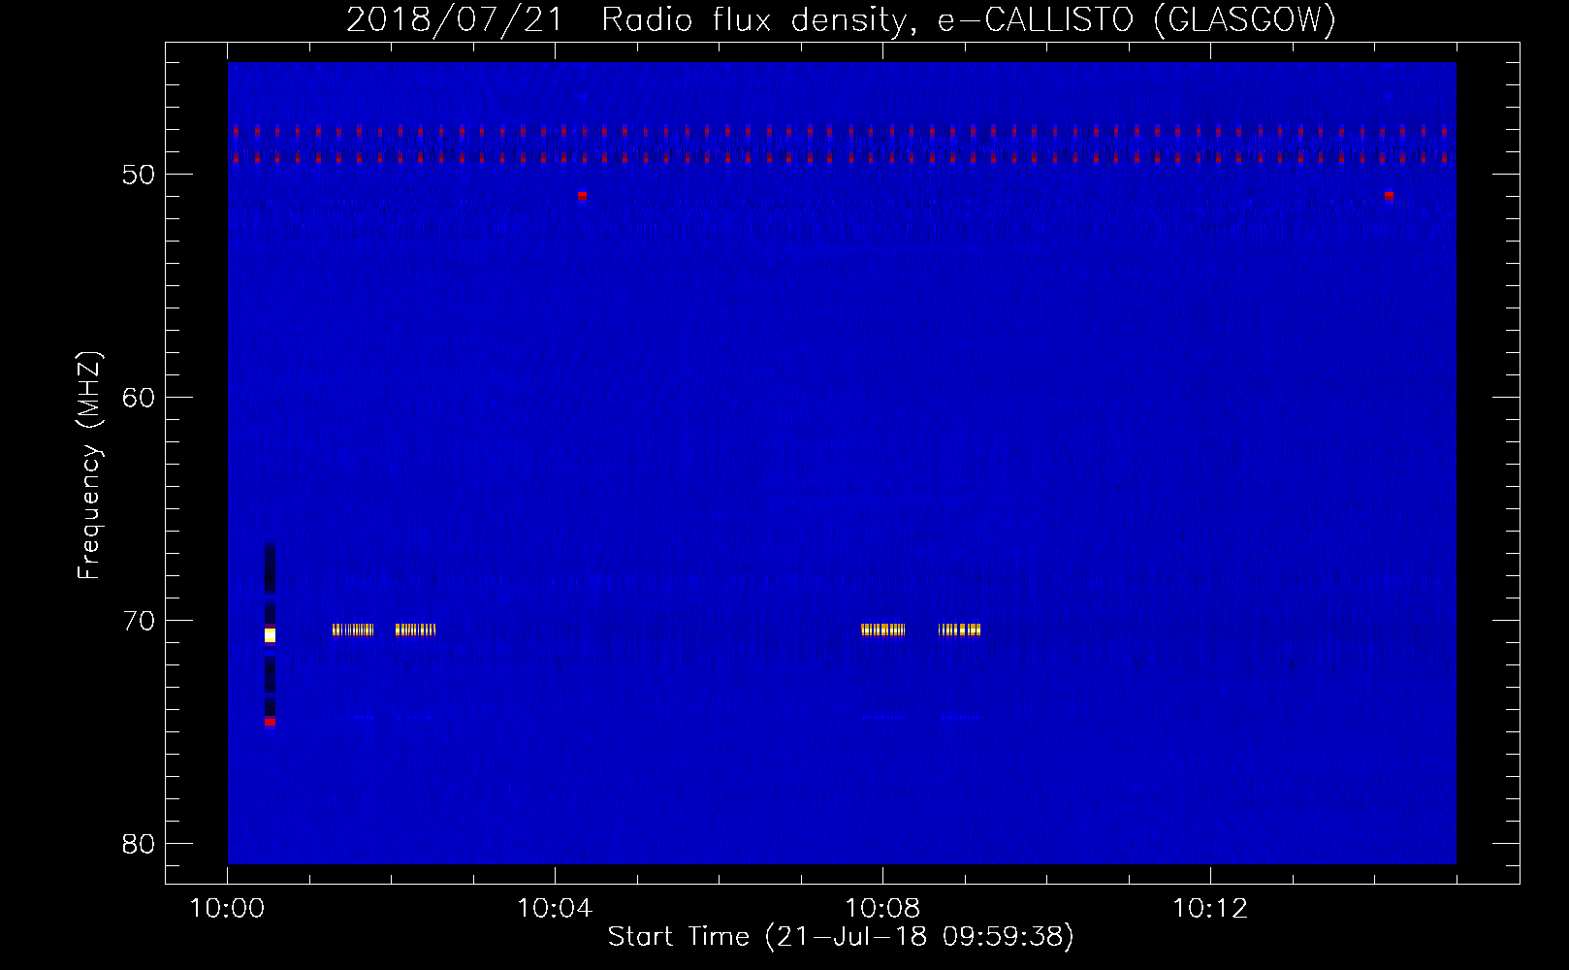
Task: Click the first yellow burst near 10:01
Action: pos(352,630)
